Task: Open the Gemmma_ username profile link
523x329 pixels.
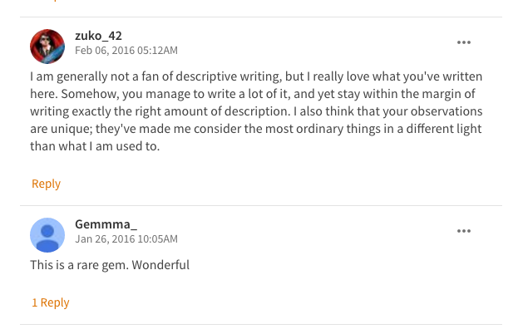Action: coord(106,224)
